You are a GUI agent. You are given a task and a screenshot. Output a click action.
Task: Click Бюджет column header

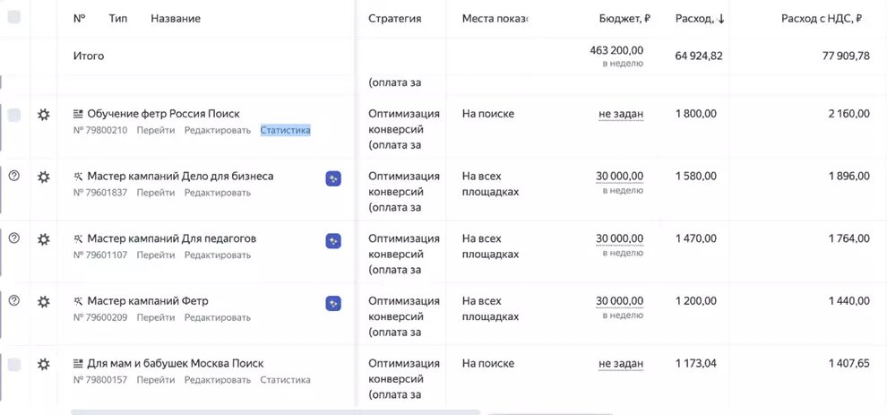(x=624, y=19)
